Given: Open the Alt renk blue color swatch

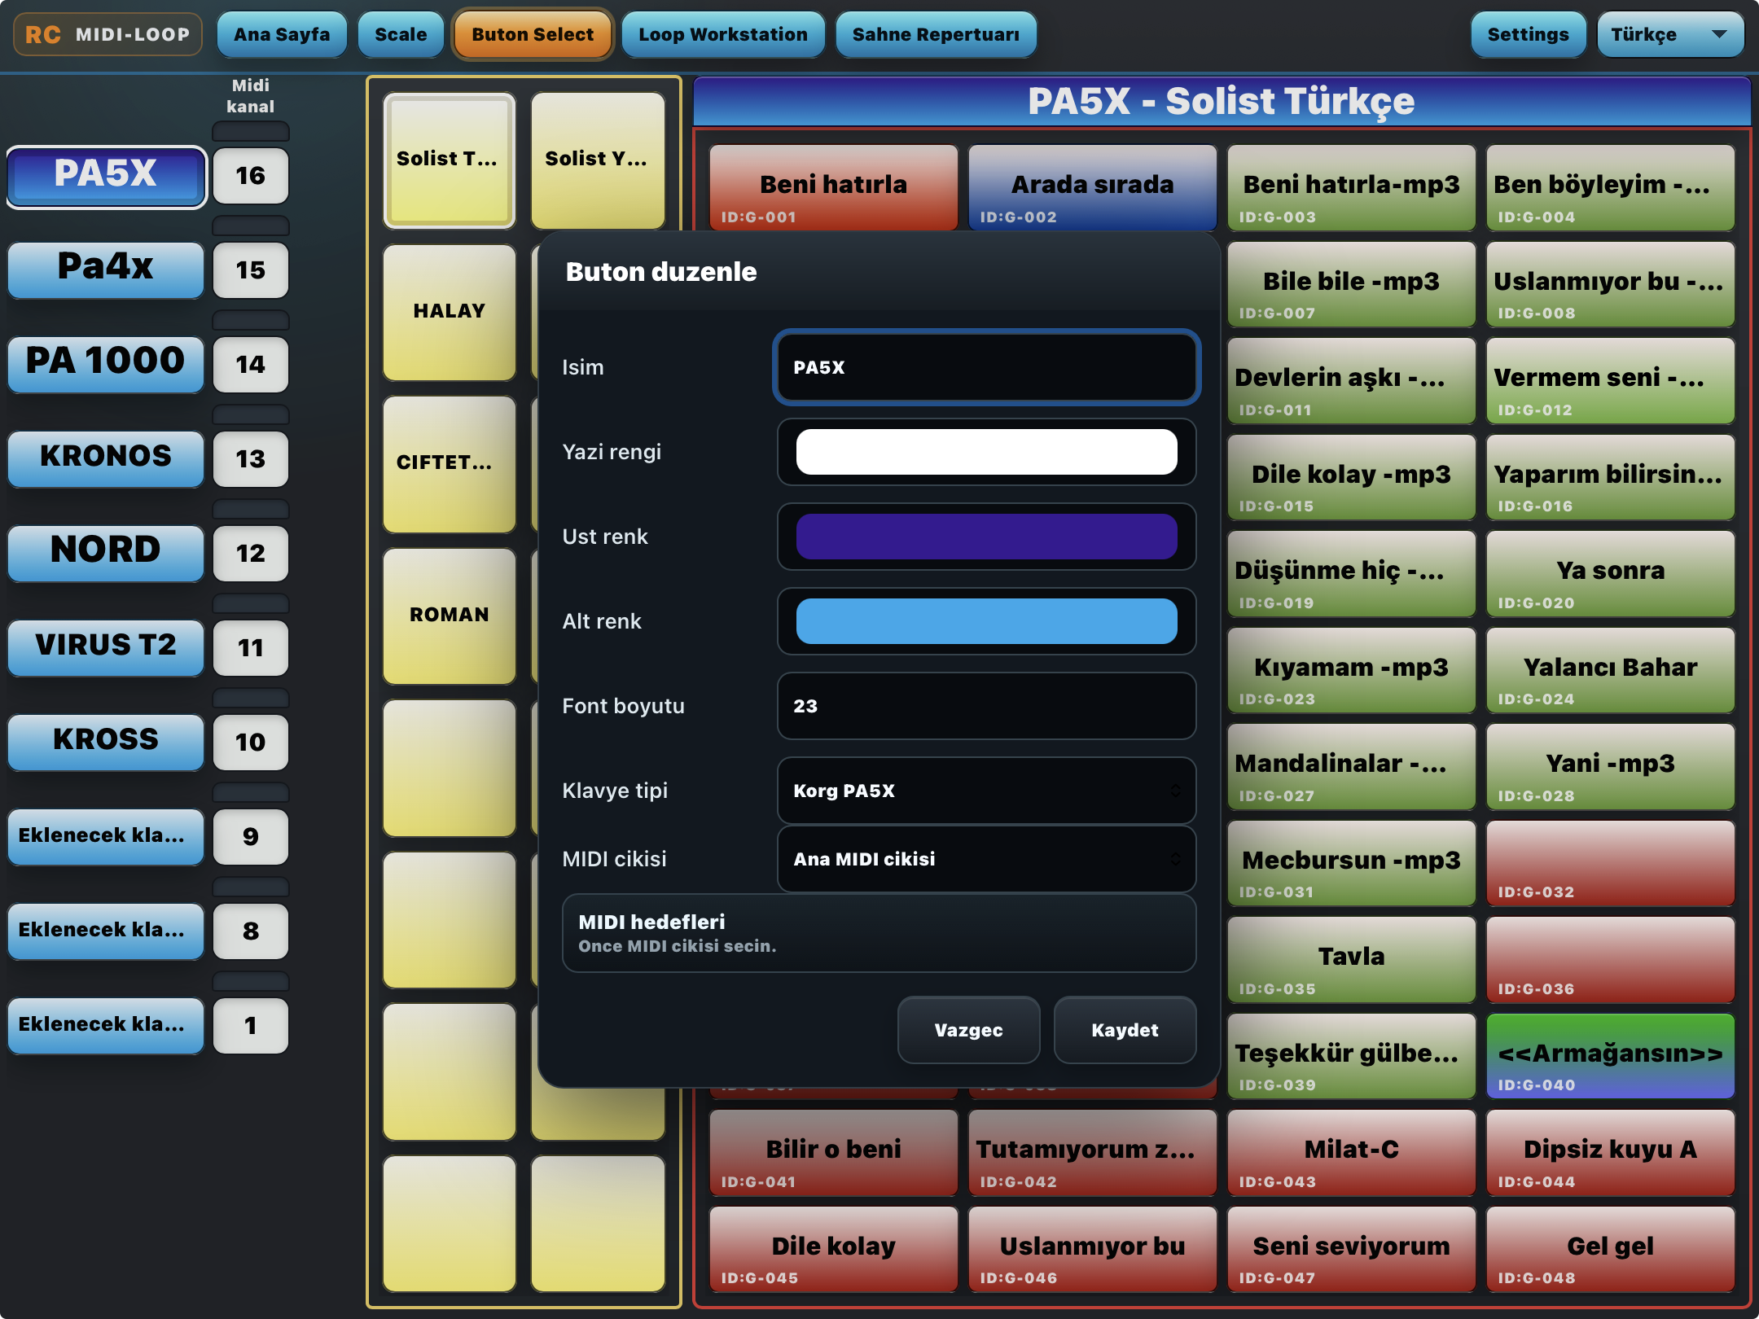Looking at the screenshot, I should pyautogui.click(x=986, y=621).
